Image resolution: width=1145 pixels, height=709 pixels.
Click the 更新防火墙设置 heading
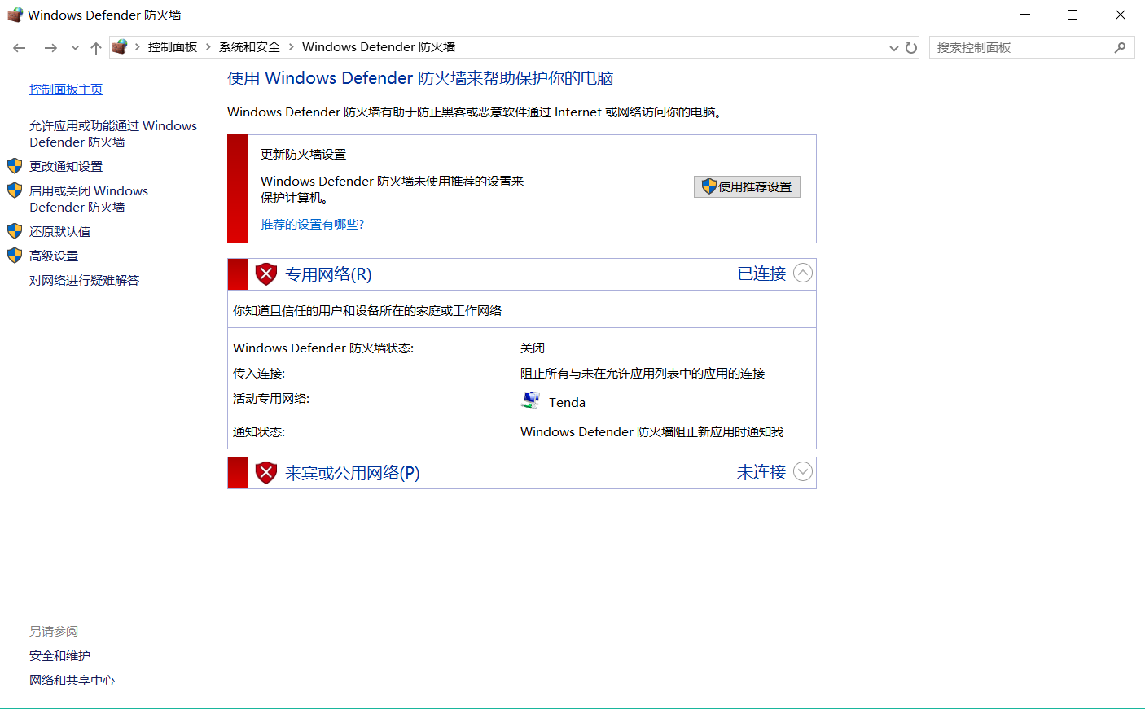click(x=303, y=155)
